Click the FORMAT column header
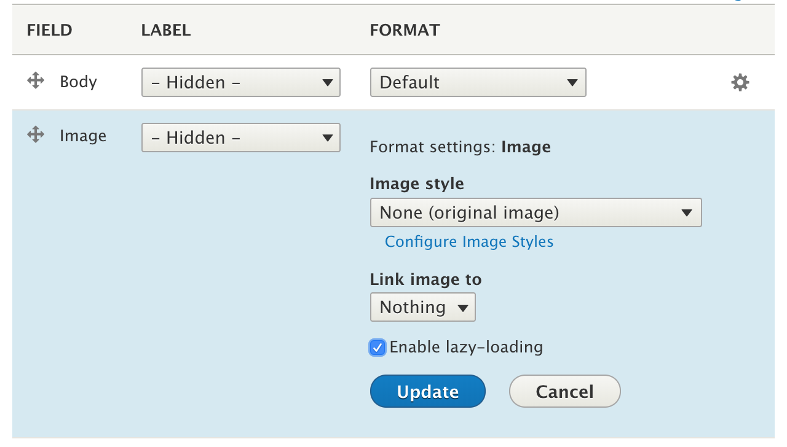The width and height of the screenshot is (787, 447). [x=405, y=30]
